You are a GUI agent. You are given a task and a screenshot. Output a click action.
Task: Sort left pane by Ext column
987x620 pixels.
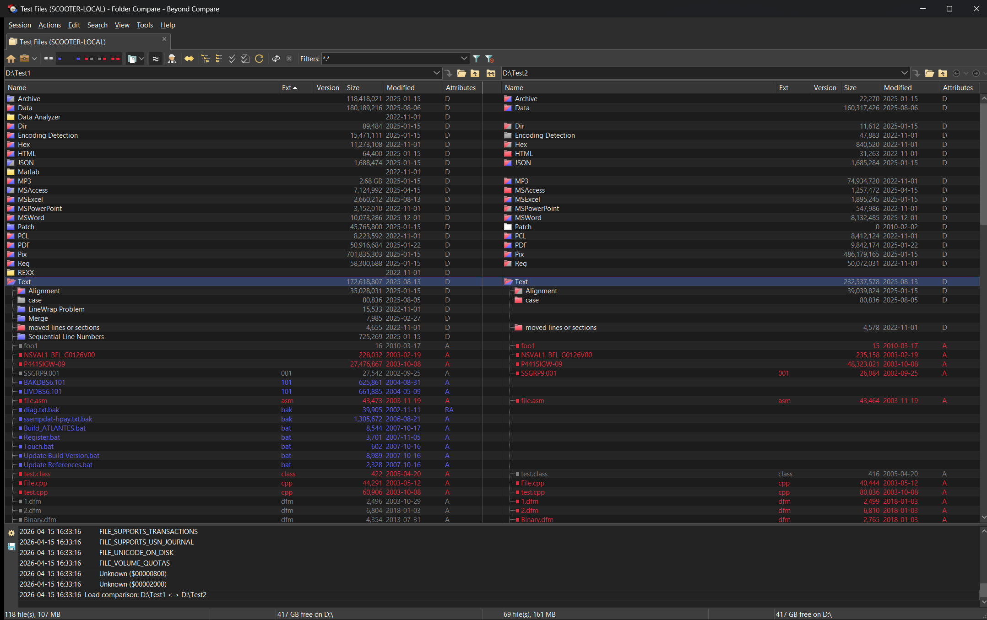pos(296,88)
